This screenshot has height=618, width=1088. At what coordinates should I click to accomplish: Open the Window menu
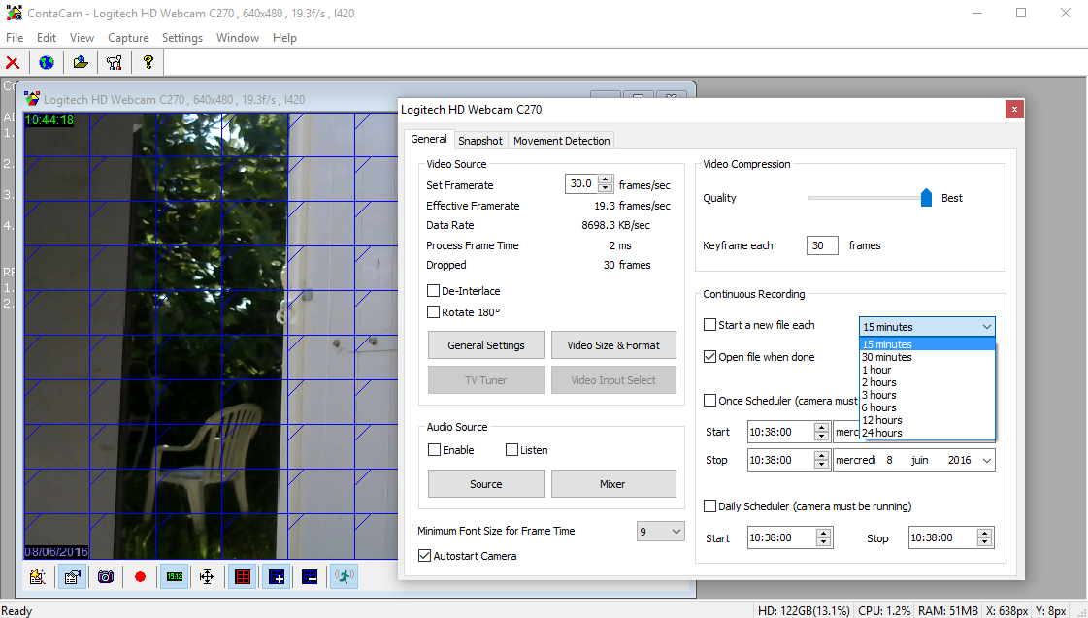(238, 38)
